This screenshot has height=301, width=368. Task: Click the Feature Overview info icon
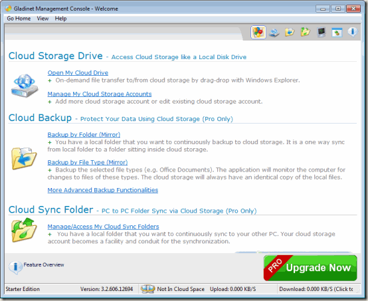coord(15,267)
